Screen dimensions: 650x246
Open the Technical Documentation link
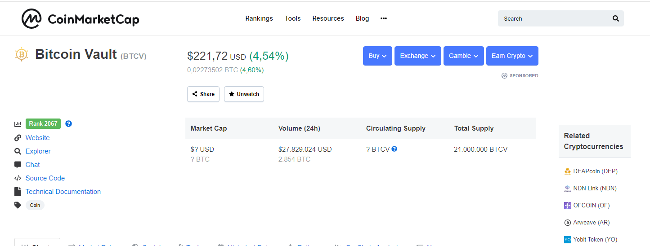click(63, 192)
